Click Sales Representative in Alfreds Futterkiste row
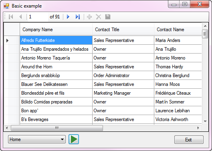 123,40
